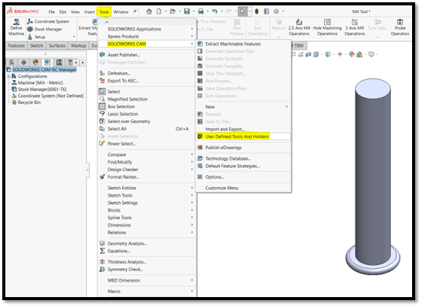This screenshot has height=307, width=422.
Task: Open the View menu
Action: pyautogui.click(x=76, y=12)
